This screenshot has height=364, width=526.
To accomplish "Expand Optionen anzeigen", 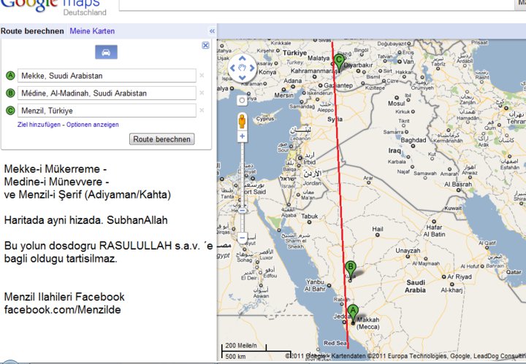I will [93, 125].
